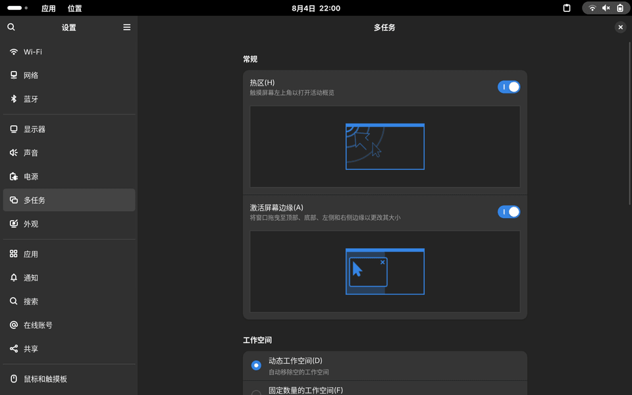Select 动态工作空间 radio button

point(256,365)
